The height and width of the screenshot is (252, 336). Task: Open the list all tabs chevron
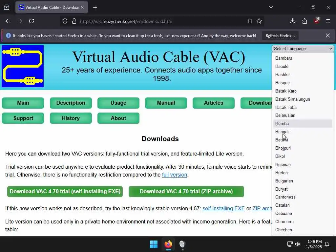tap(271, 7)
